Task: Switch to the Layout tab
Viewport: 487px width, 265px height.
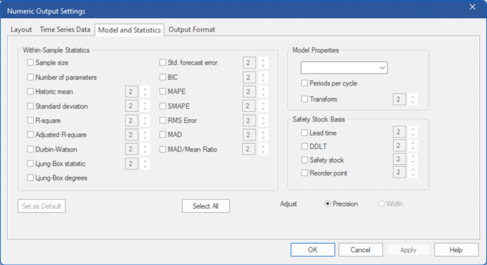Action: (21, 30)
